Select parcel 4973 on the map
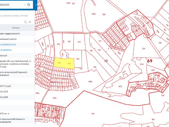Image resolution: width=169 pixels, height=127 pixels. pos(120,86)
